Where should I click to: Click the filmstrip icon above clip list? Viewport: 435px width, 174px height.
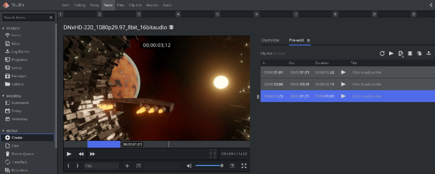[410, 53]
